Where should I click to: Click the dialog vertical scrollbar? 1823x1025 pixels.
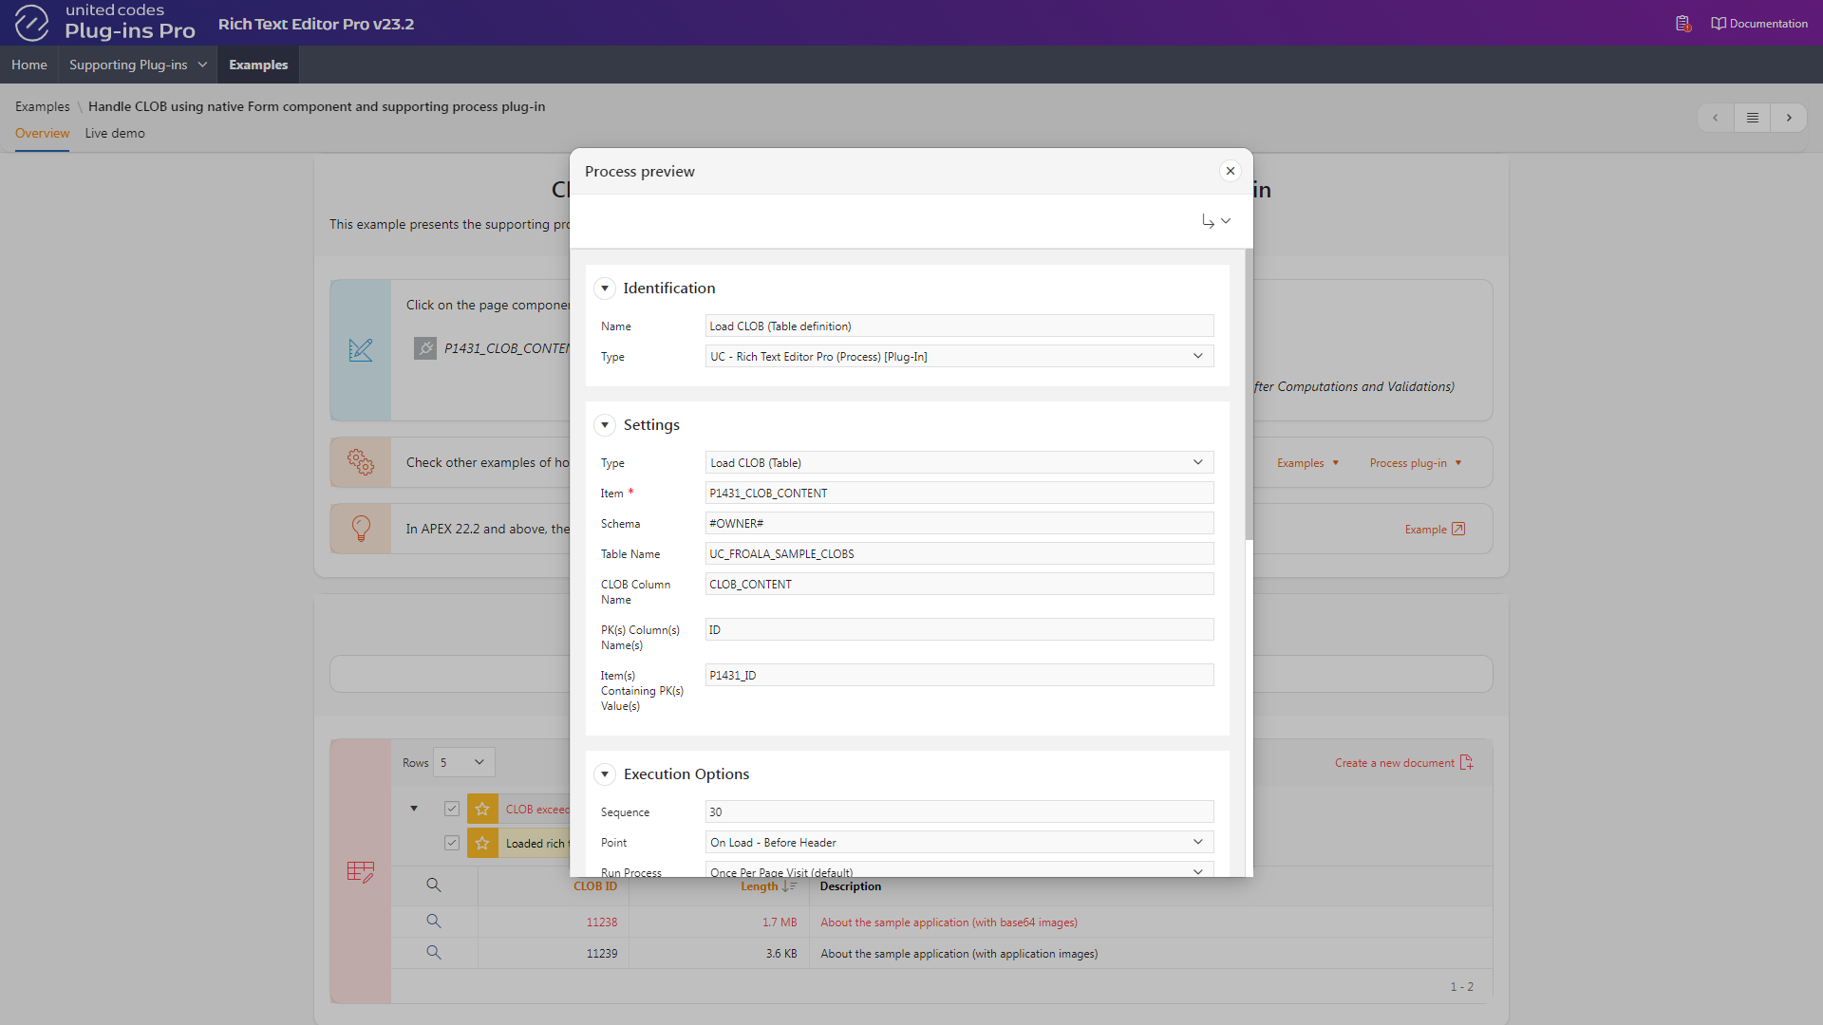click(x=1249, y=395)
